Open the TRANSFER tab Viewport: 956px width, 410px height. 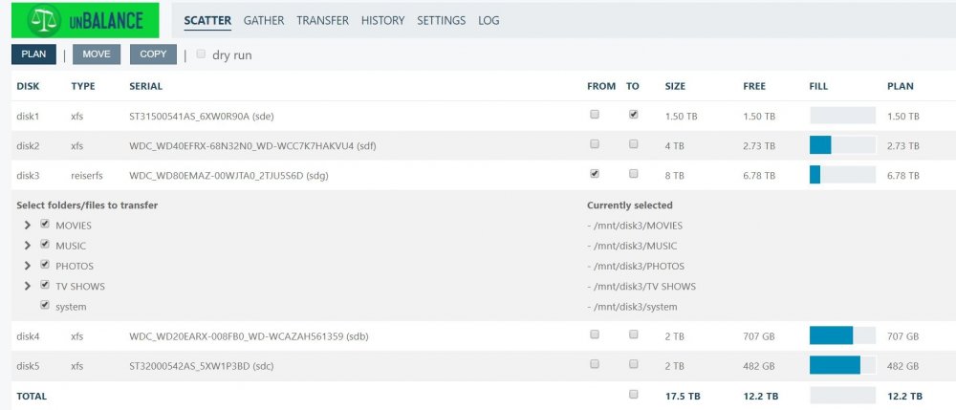pos(322,21)
